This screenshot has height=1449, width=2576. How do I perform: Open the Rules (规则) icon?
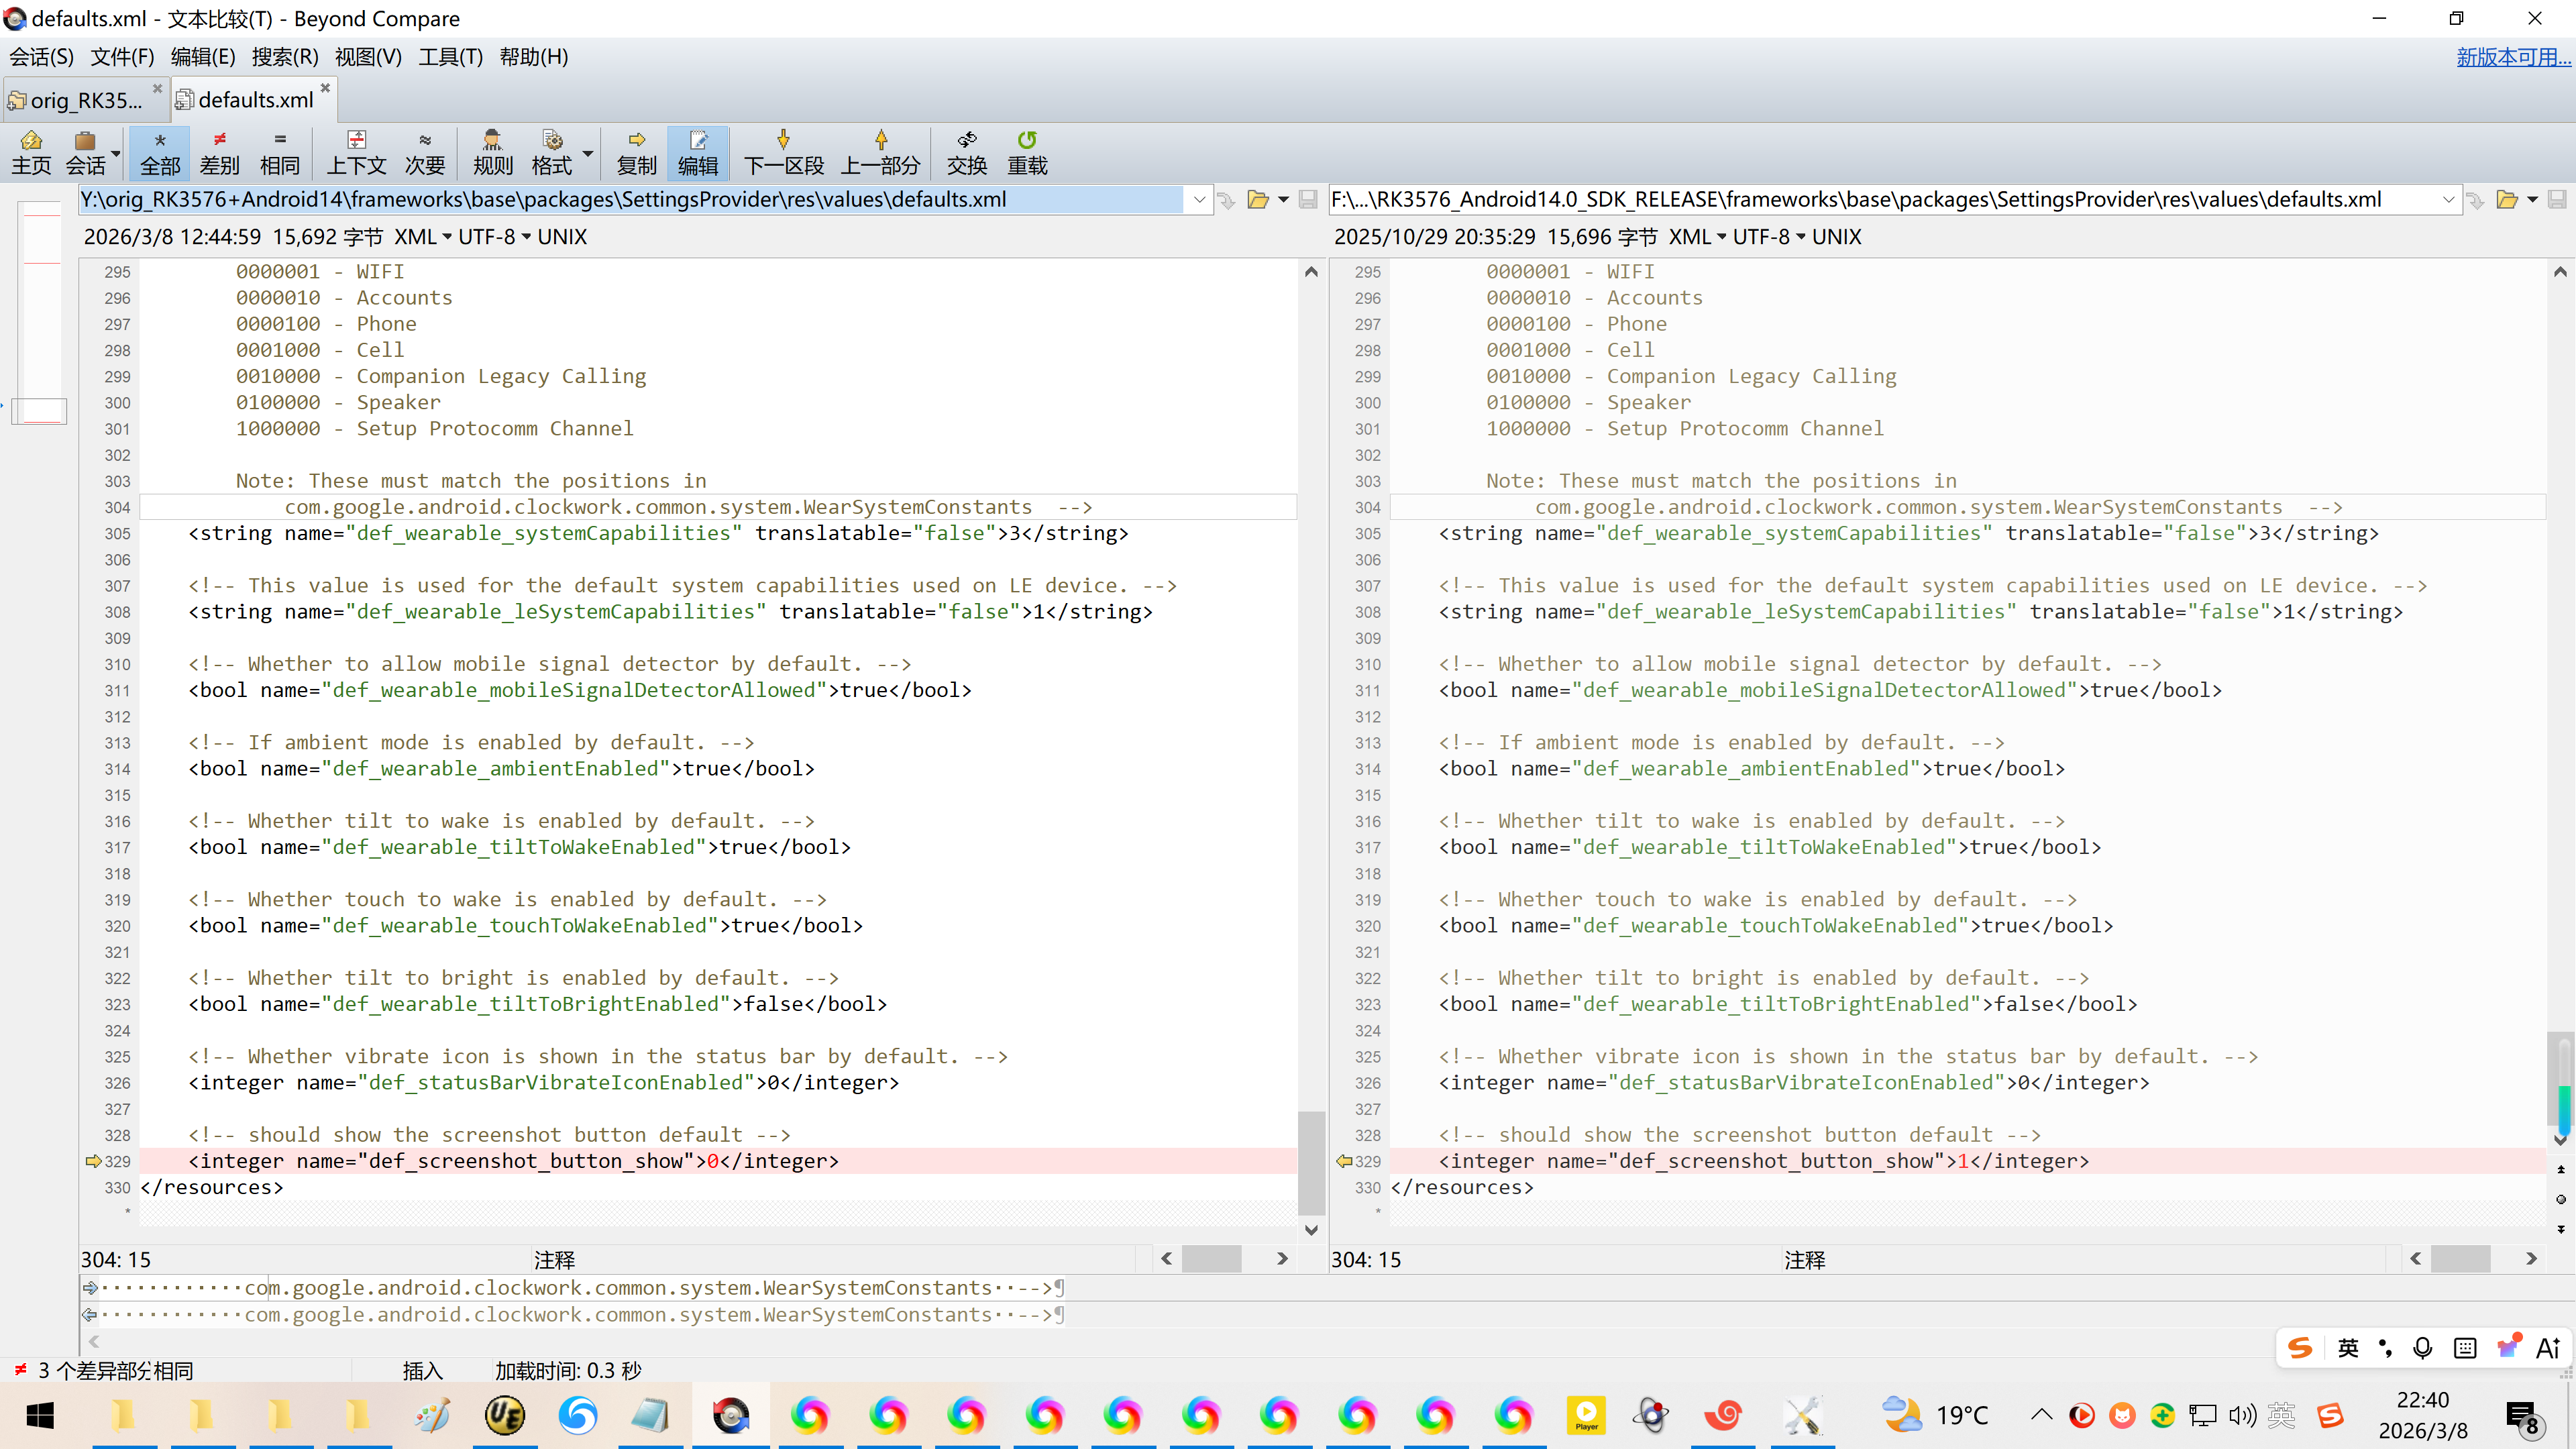(x=492, y=153)
